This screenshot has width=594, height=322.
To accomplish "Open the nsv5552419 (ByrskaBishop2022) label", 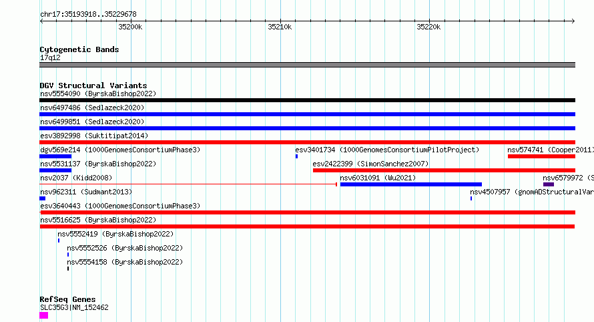I will coord(115,234).
